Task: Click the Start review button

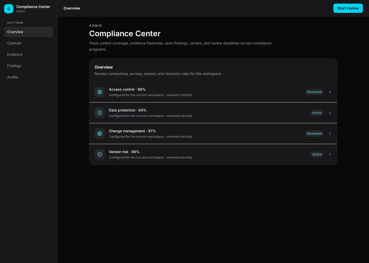Action: coord(348,8)
